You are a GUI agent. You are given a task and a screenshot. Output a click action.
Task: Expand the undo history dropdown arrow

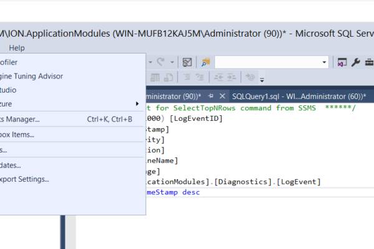[x=150, y=62]
